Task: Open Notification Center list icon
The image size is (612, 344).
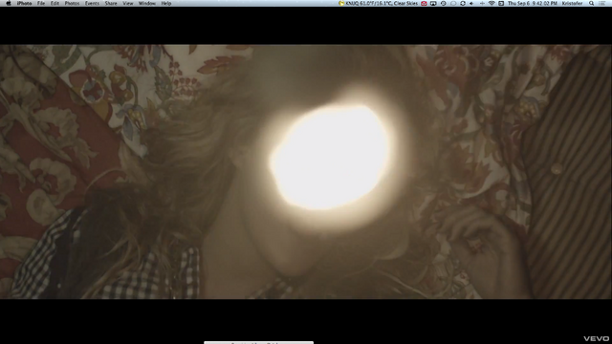Action: click(602, 3)
